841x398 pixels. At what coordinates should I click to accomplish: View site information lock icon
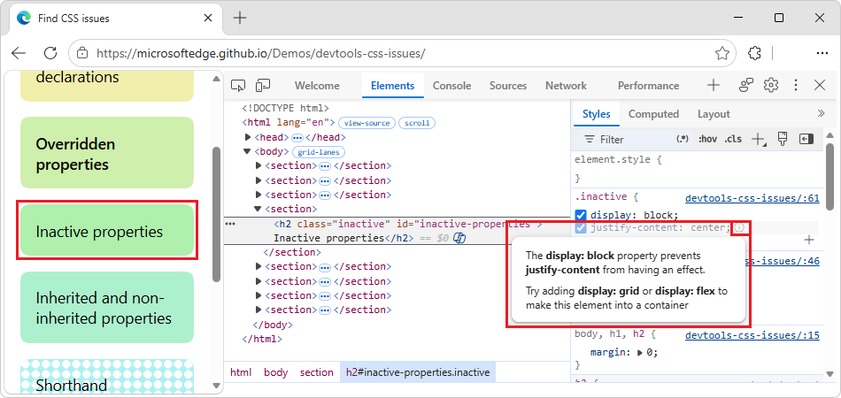82,53
